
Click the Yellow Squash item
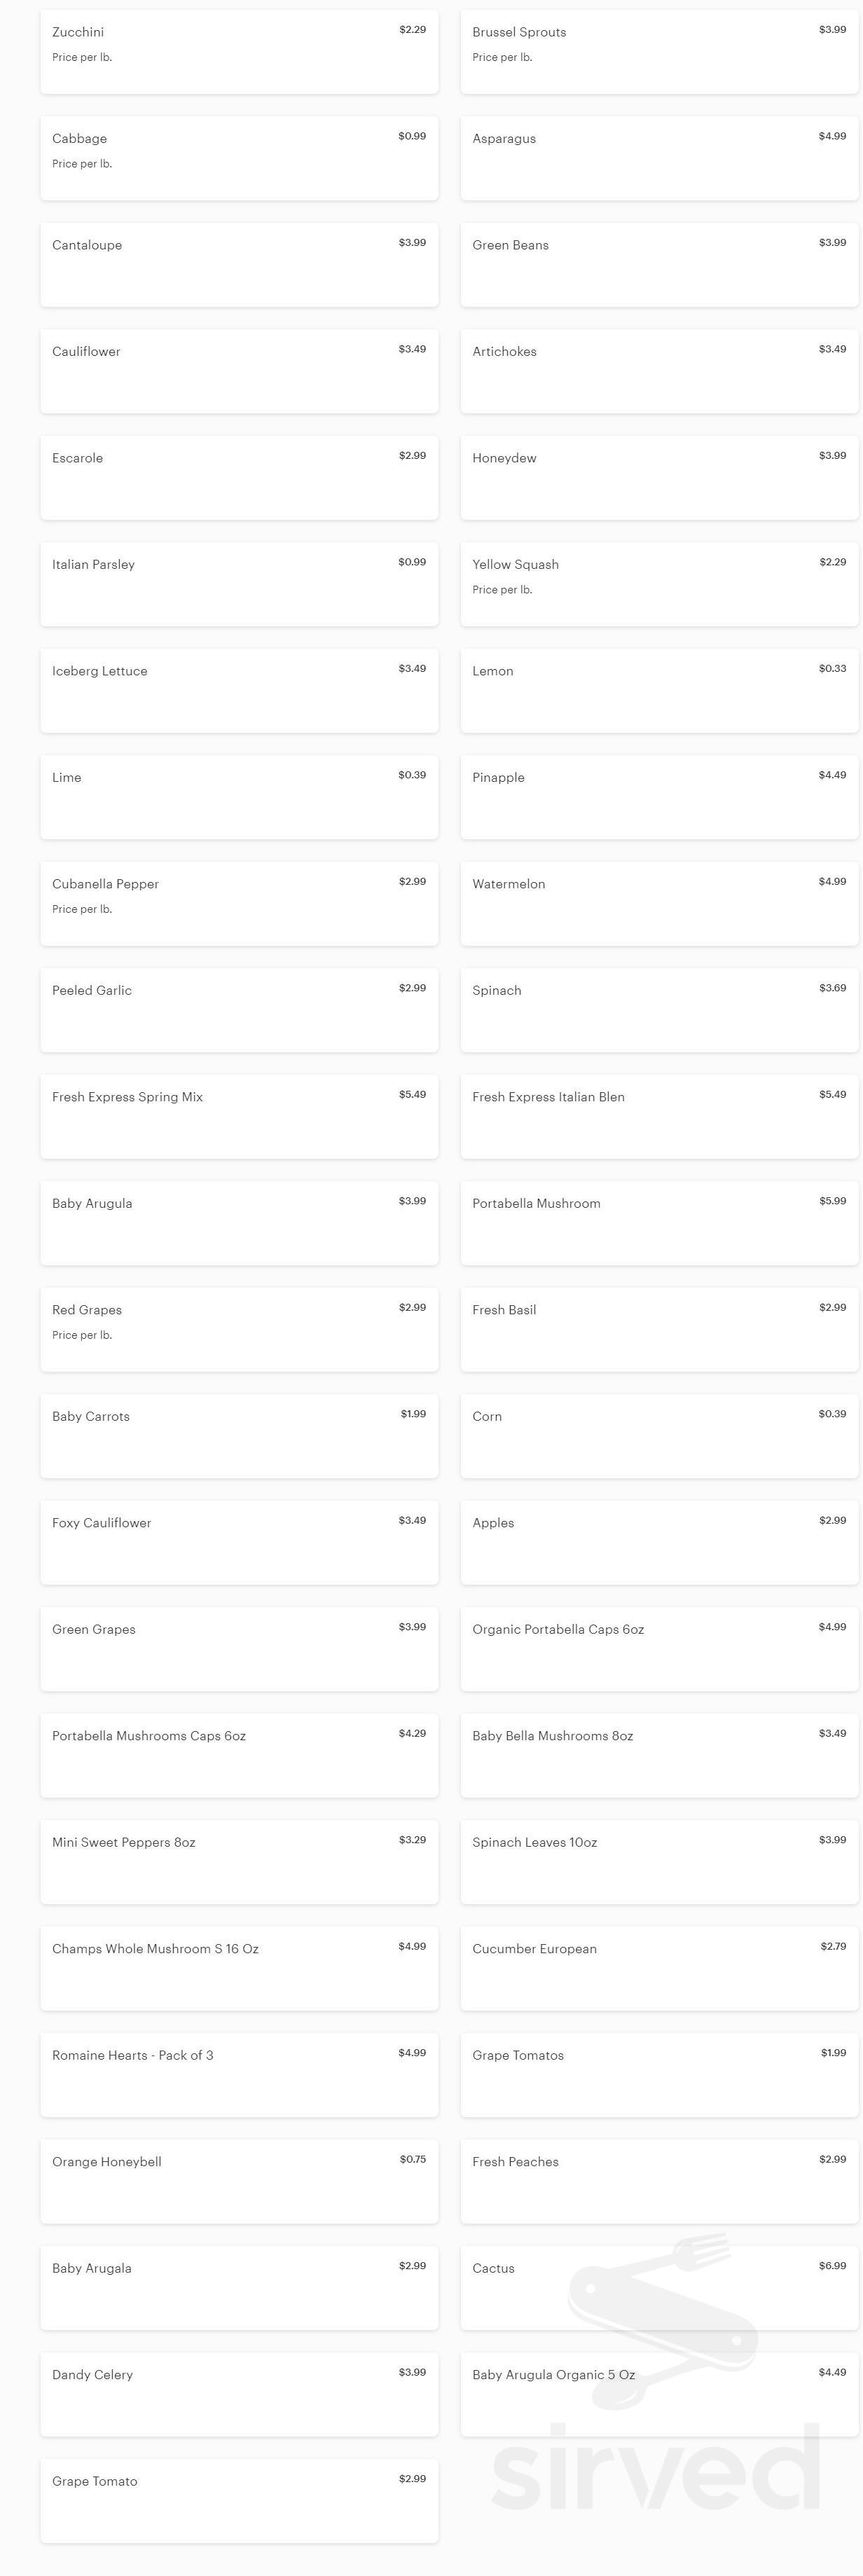pos(659,584)
